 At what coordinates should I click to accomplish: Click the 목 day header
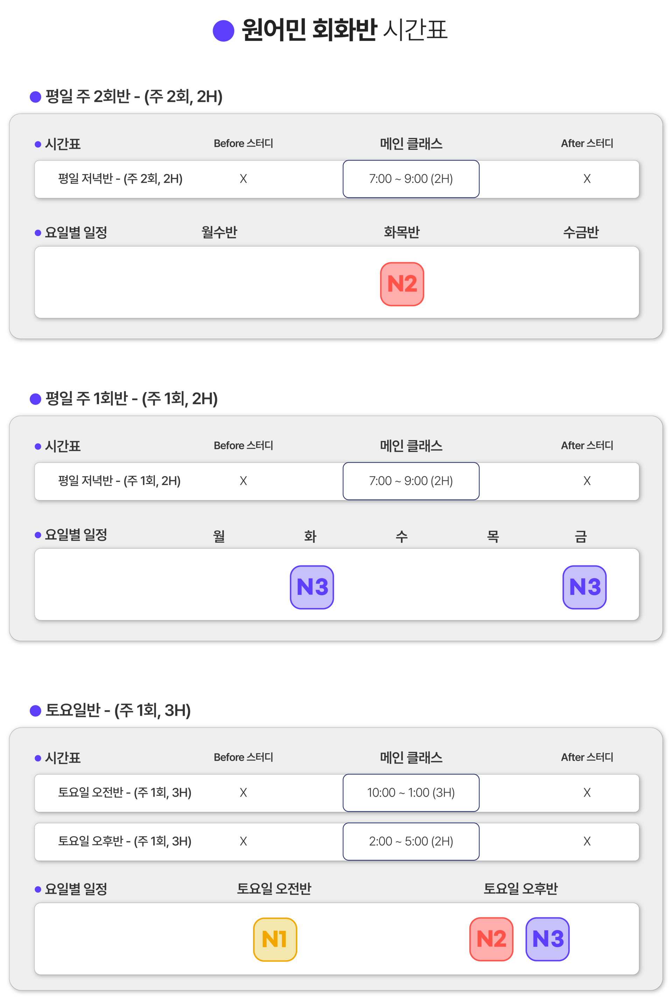coord(493,536)
